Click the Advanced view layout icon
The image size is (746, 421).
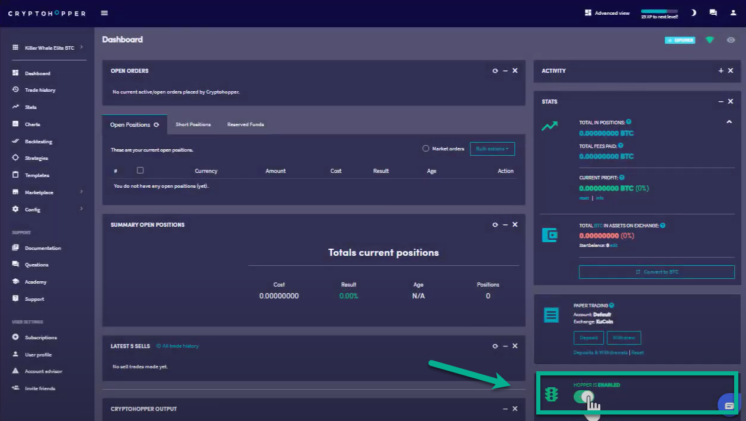click(x=588, y=12)
